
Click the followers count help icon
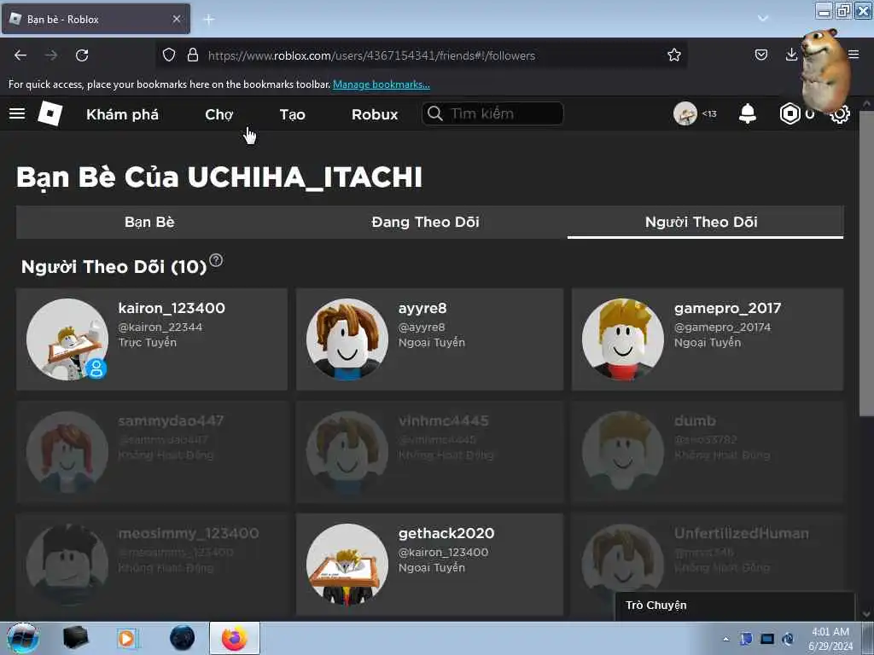pyautogui.click(x=216, y=260)
